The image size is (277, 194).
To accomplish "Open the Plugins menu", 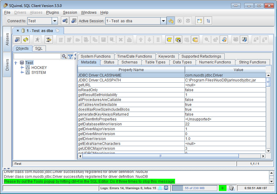I will tap(52, 13).
